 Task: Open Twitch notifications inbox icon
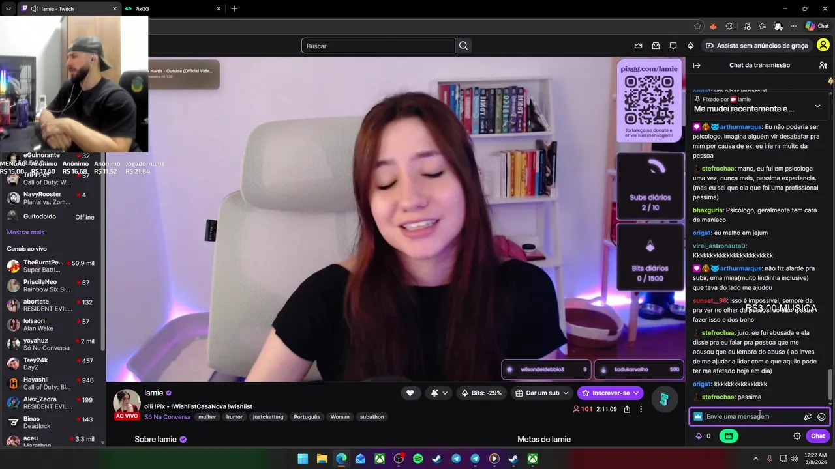click(656, 46)
